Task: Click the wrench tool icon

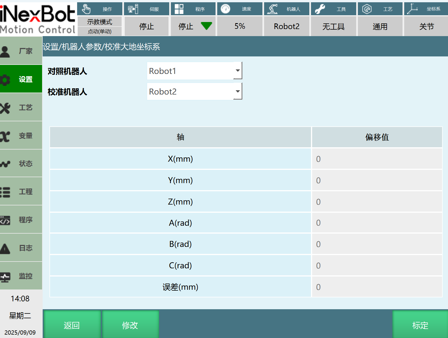Action: [x=320, y=9]
